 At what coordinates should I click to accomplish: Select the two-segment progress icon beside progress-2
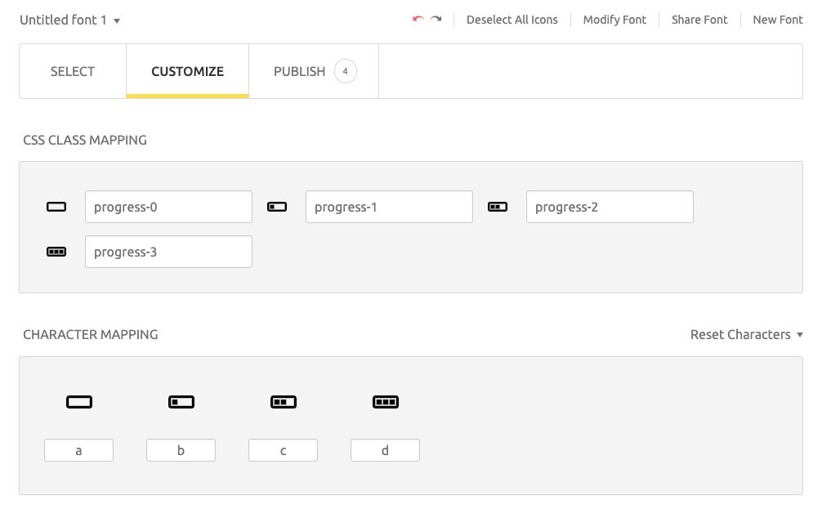coord(497,206)
